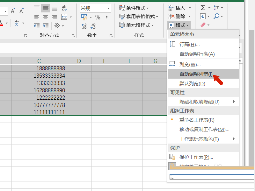Select column E header
255x191 pixels.
tap(105, 61)
